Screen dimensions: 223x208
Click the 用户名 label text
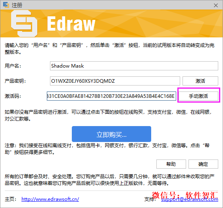(13, 66)
